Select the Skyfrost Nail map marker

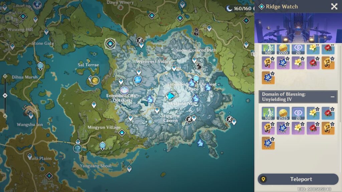click(x=171, y=96)
